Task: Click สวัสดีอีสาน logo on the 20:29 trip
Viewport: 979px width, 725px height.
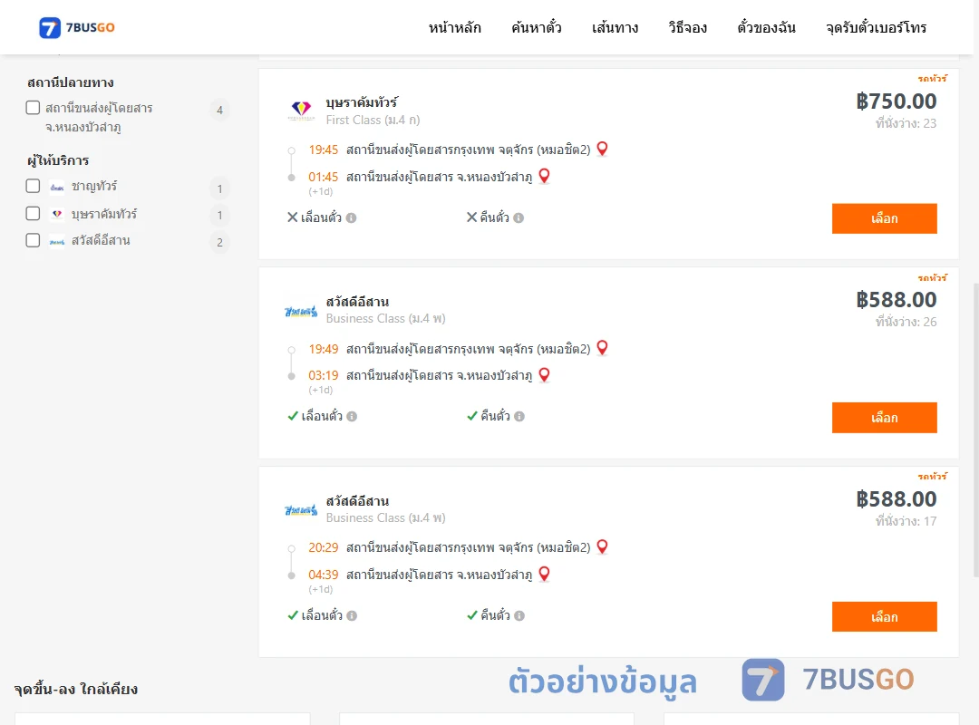Action: pos(301,510)
